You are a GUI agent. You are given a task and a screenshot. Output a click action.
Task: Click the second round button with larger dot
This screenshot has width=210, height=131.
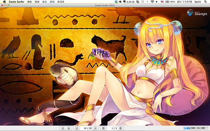(69, 128)
